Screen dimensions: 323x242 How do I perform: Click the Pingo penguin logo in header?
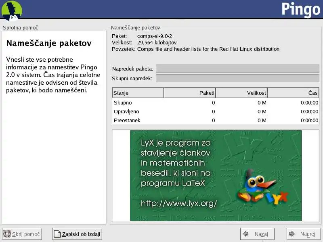[12, 11]
